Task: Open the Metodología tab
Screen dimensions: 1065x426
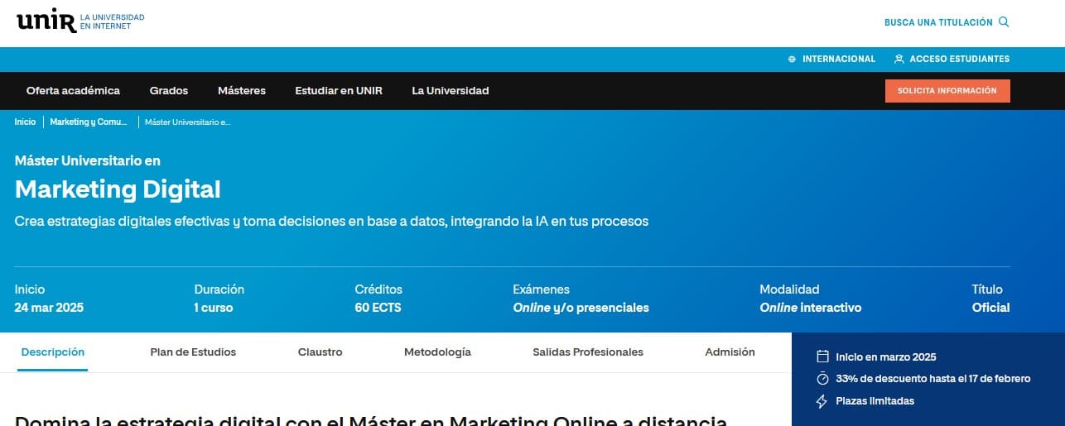Action: (x=437, y=352)
